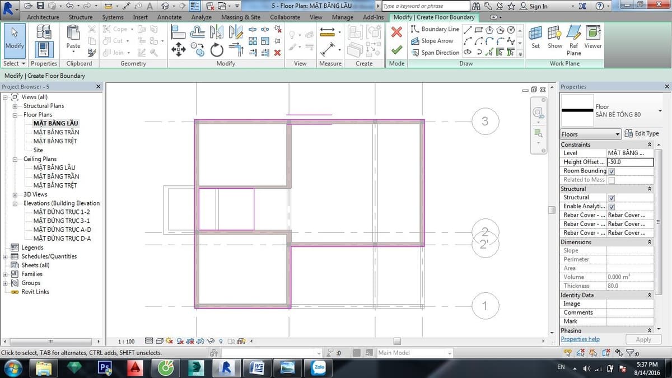Click the Undo arrow in quick access toolbar
This screenshot has width=672, height=378.
pos(69,6)
